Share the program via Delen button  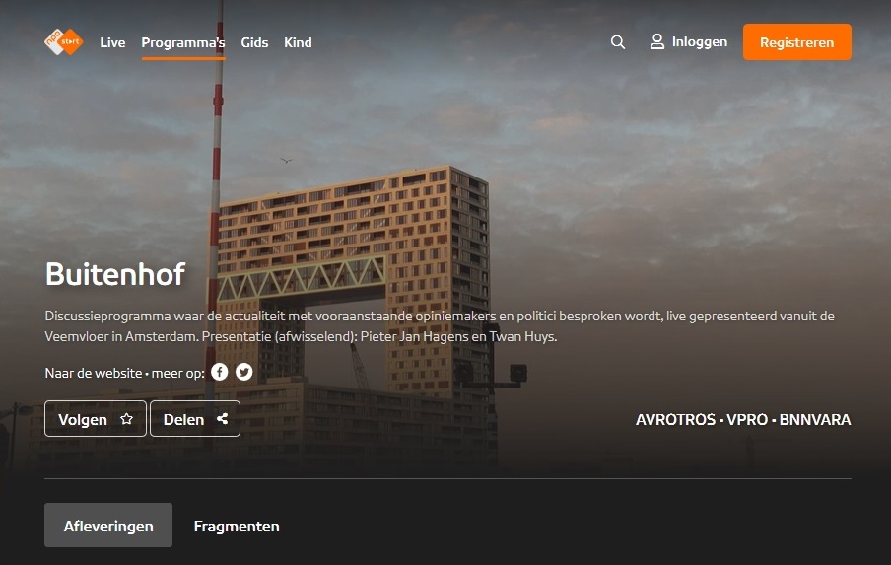coord(195,419)
